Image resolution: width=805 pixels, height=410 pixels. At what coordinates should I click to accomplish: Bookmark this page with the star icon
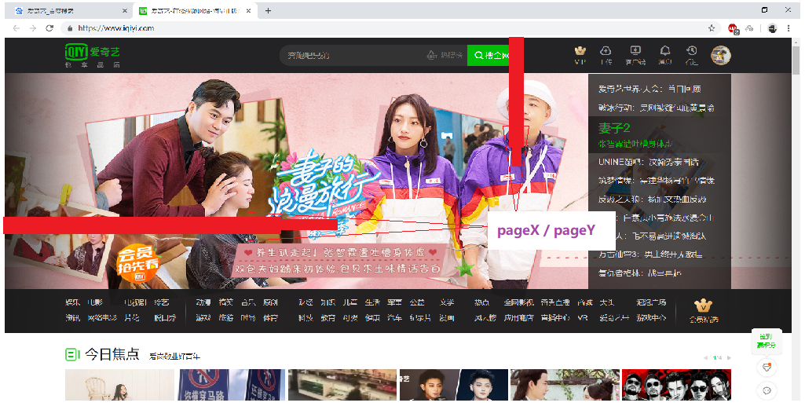[712, 28]
